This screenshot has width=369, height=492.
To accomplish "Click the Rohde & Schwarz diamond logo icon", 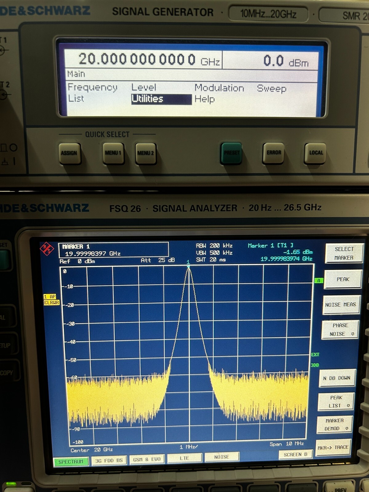I will (47, 249).
